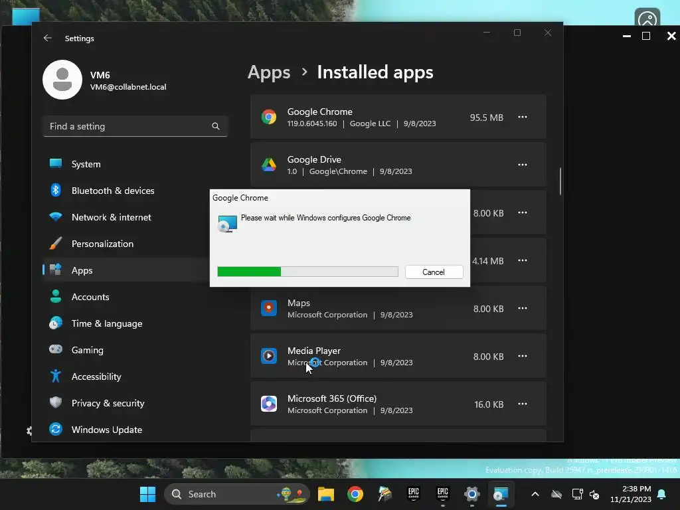Image resolution: width=680 pixels, height=510 pixels.
Task: Click the network display tray icon
Action: pyautogui.click(x=577, y=494)
